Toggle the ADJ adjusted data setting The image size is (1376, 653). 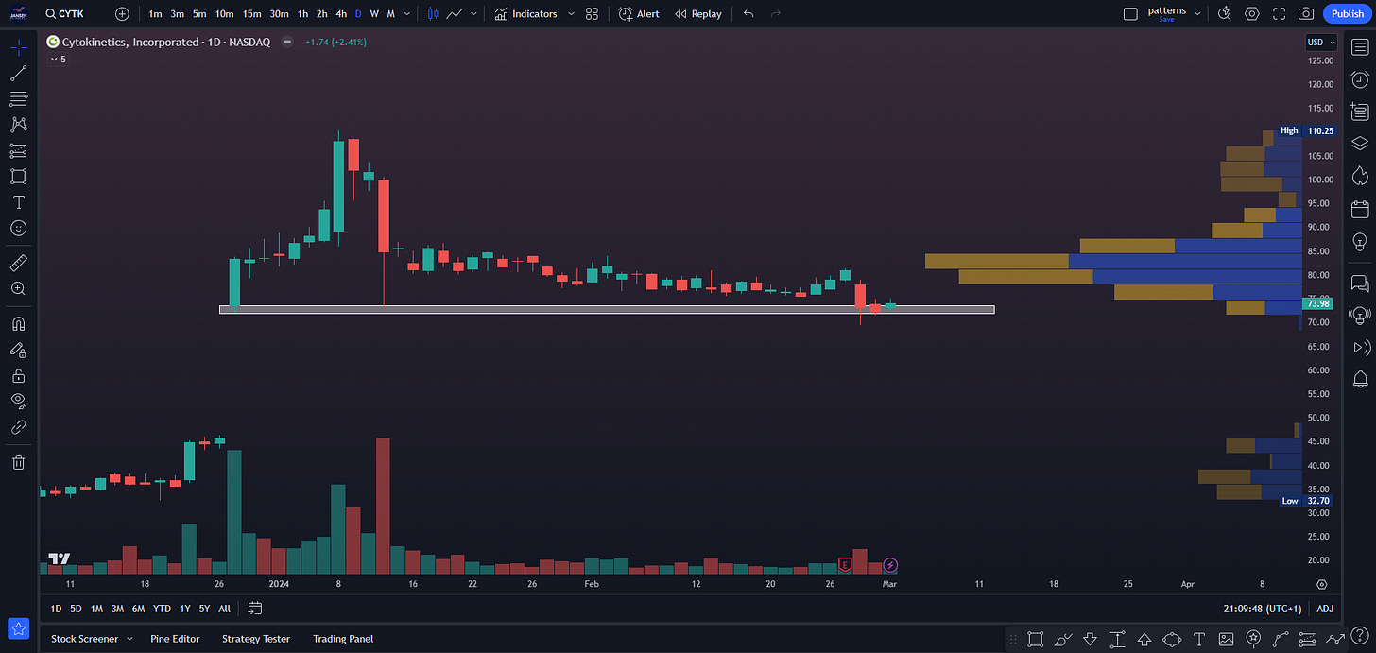[x=1325, y=609]
